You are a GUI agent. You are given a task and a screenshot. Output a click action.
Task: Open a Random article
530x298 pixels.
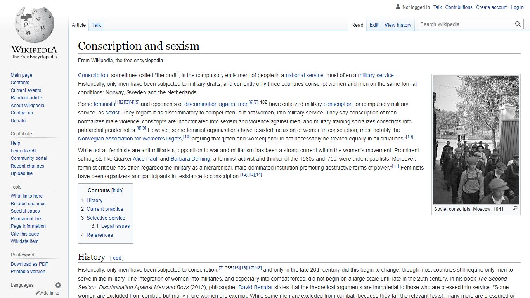coord(26,98)
